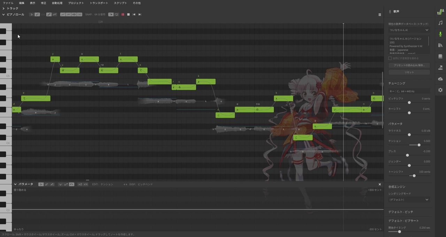Pause playback with the red pause button
The image size is (446, 237).
click(123, 15)
